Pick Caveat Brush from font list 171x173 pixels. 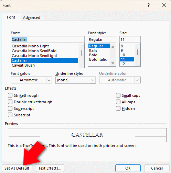pos(45,65)
